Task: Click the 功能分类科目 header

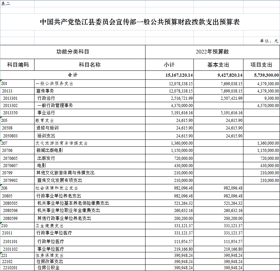Action: pyautogui.click(x=73, y=52)
